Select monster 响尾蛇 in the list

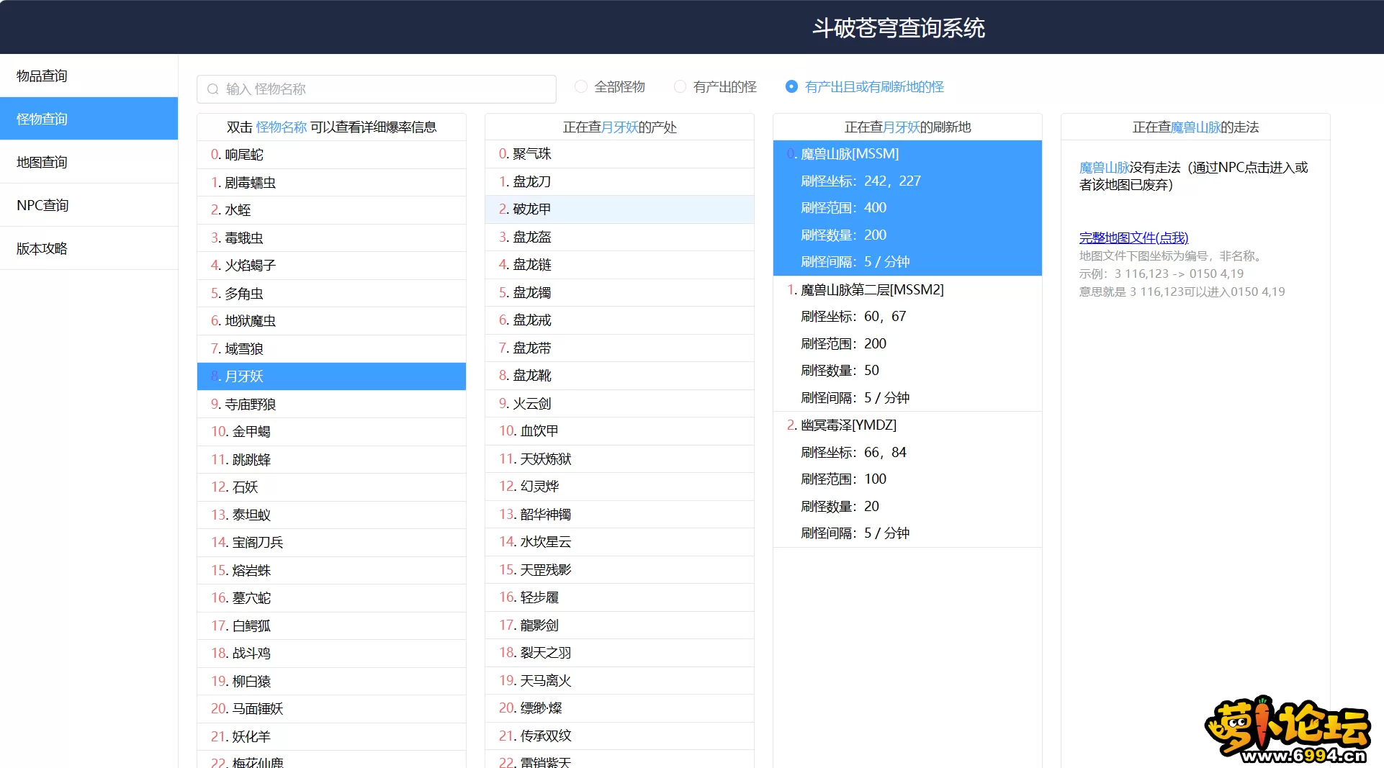[x=331, y=155]
